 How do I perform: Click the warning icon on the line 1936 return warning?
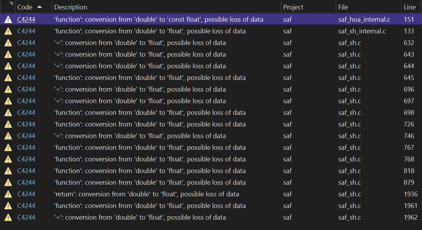8,194
